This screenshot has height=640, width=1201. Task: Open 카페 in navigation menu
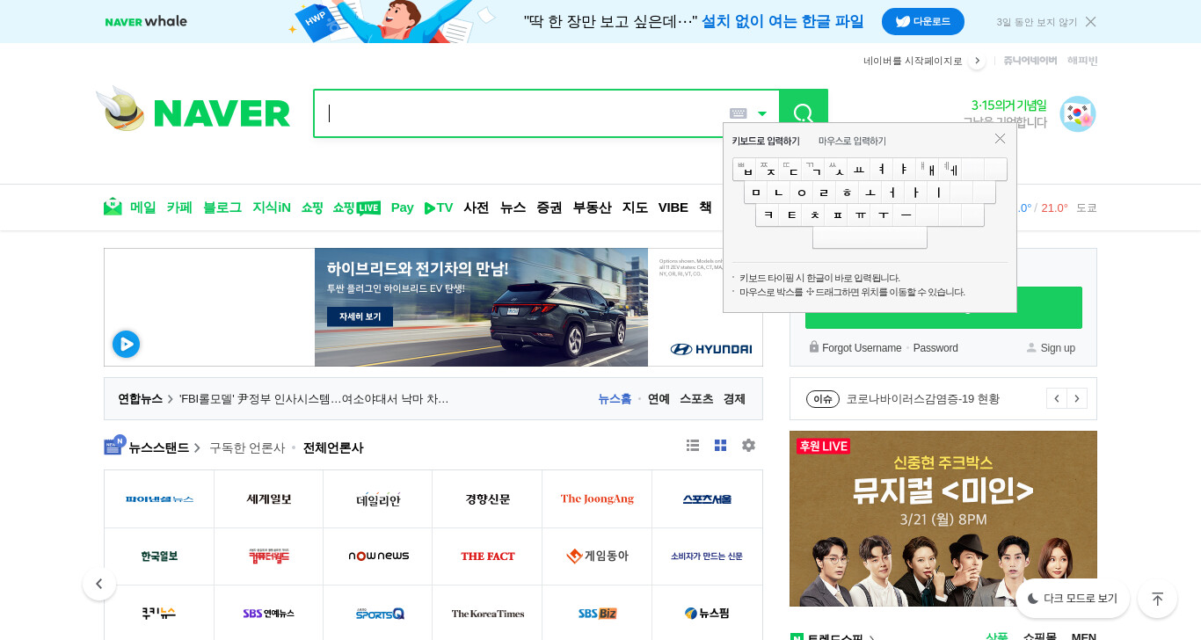179,207
